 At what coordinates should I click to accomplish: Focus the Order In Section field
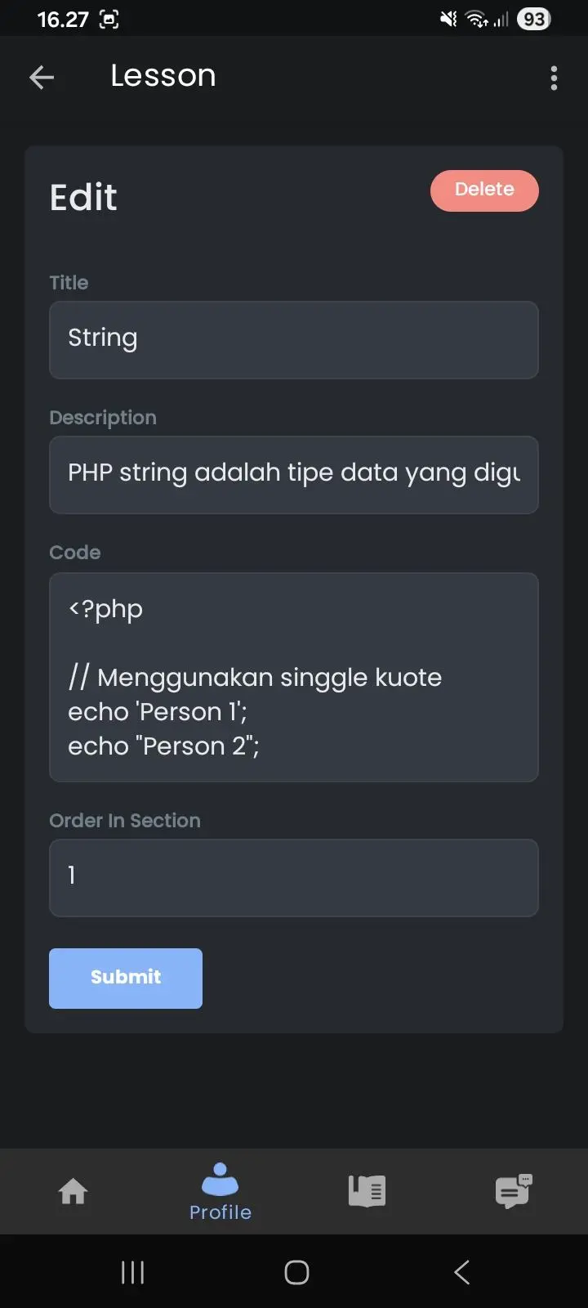pyautogui.click(x=294, y=878)
